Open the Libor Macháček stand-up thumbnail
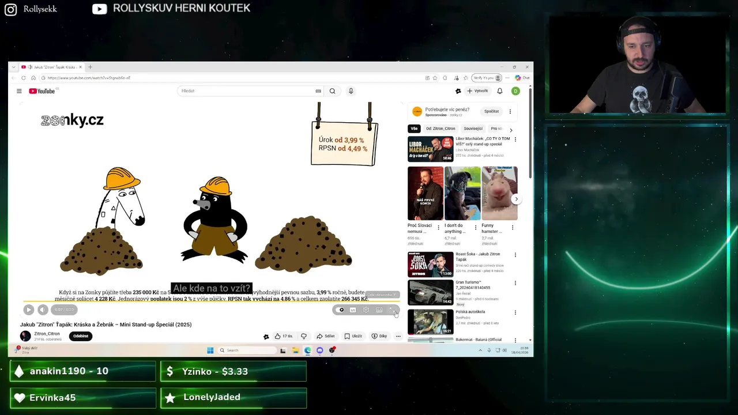The image size is (738, 415). click(431, 149)
